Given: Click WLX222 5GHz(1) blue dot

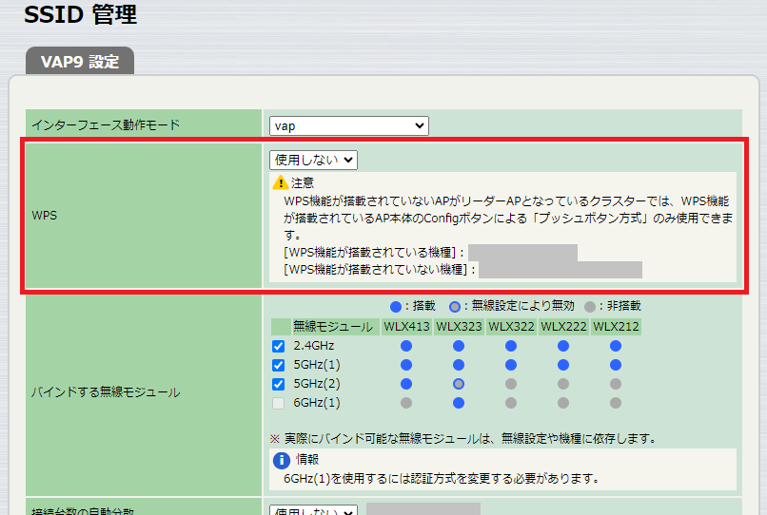Looking at the screenshot, I should pyautogui.click(x=563, y=365).
